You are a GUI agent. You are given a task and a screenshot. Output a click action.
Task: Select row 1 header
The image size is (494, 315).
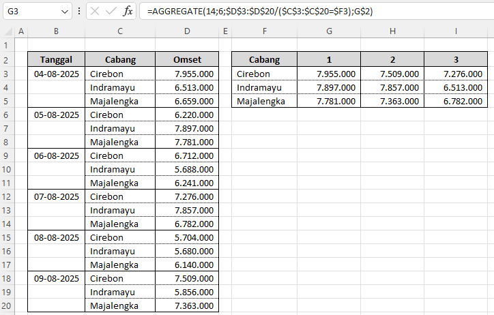(6, 45)
